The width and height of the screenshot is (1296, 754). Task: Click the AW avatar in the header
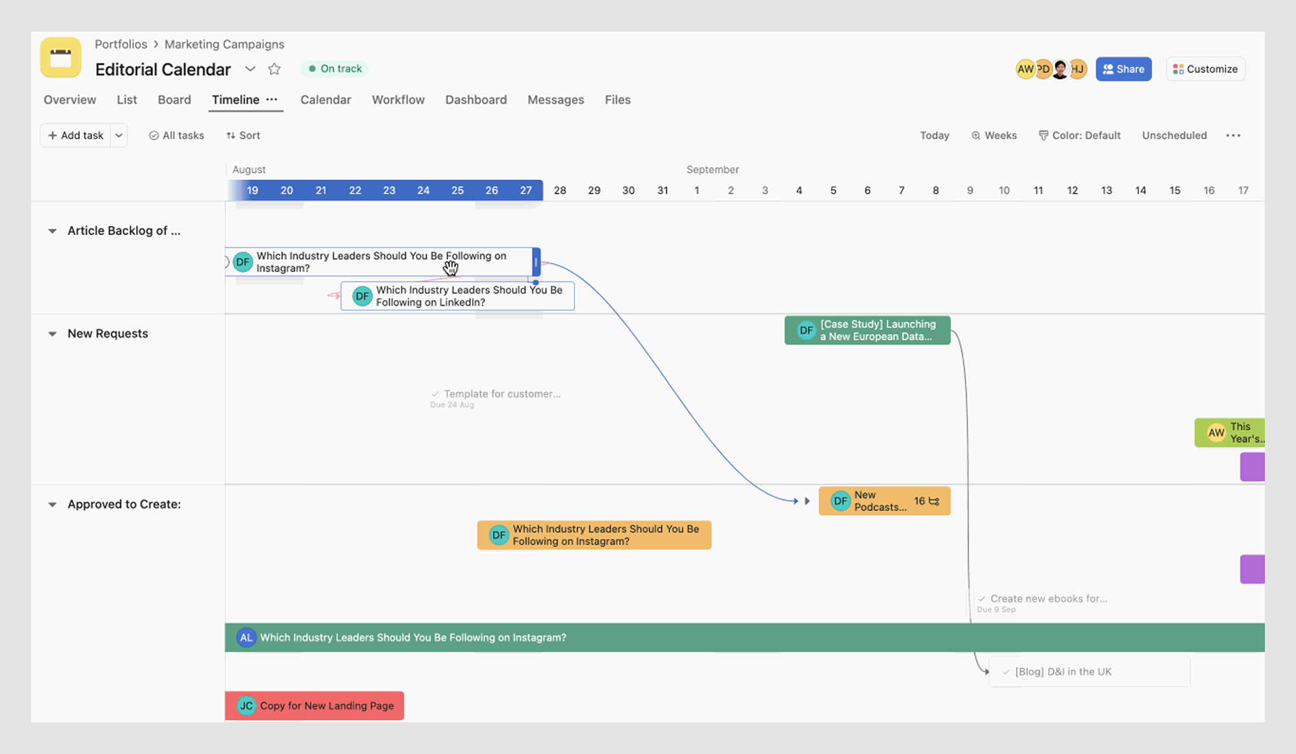[x=1025, y=69]
